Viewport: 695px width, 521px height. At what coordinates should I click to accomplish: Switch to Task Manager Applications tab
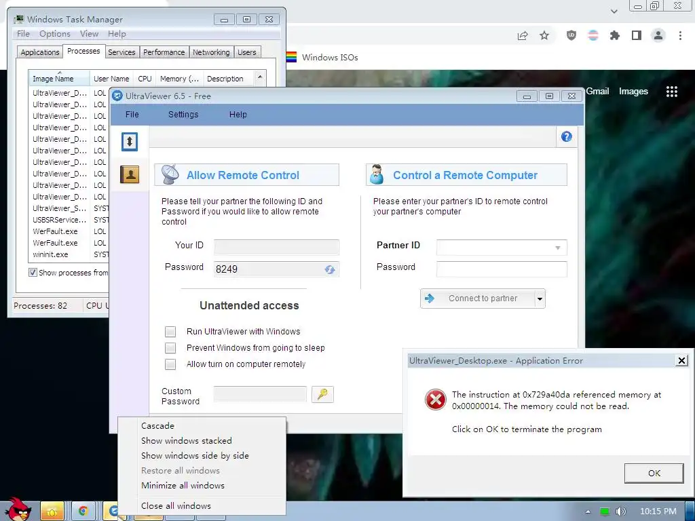tap(40, 52)
